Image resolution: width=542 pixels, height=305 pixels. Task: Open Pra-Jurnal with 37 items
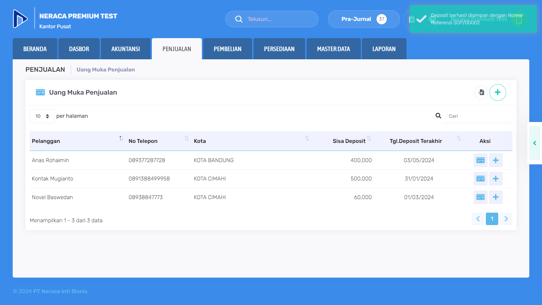364,19
